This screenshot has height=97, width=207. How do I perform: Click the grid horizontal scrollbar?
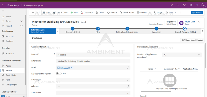[x=156, y=92]
